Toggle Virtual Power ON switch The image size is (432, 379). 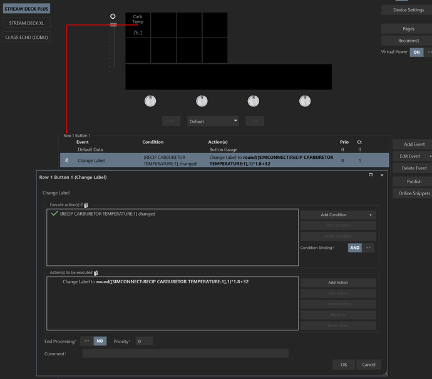[421, 52]
